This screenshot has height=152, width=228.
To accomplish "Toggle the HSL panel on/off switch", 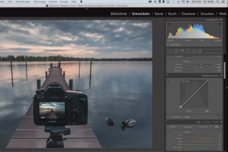I will pos(167,122).
